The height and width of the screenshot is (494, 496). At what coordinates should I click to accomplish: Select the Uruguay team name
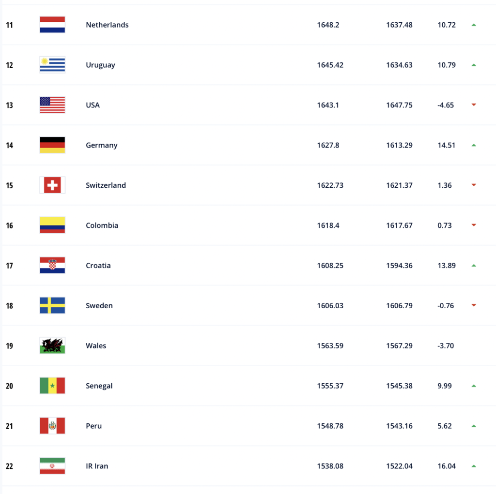(100, 65)
